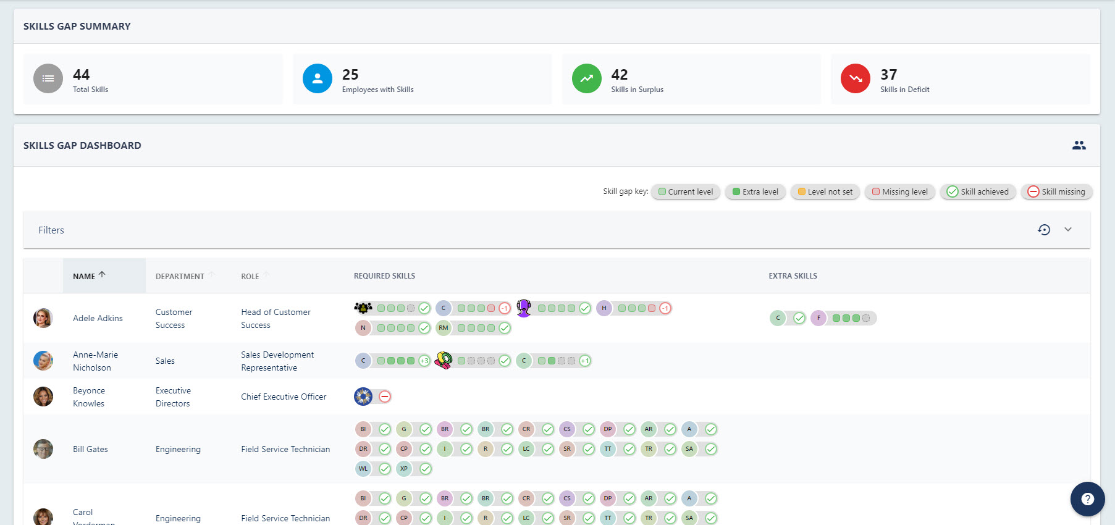Click Adele Adkins' team skill icon
Screen dimensions: 1115x525
(x=363, y=308)
